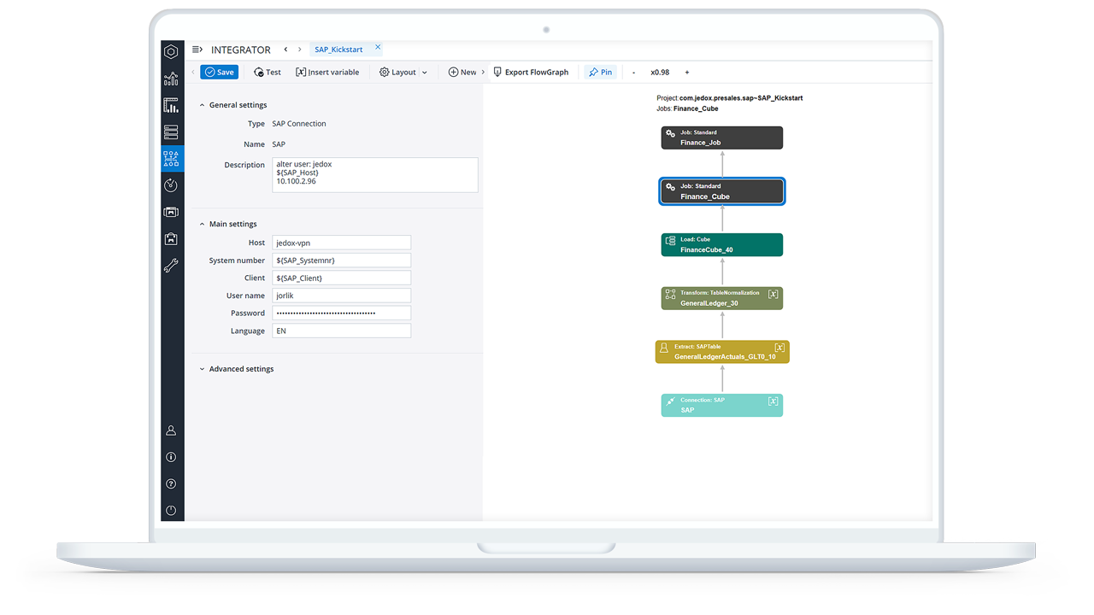Open the Administration wrench icon
1094x615 pixels.
click(171, 266)
